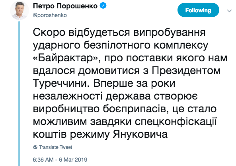The image size is (236, 166).
Task: Click the word Януковича ending the tweet
Action: 140,134
